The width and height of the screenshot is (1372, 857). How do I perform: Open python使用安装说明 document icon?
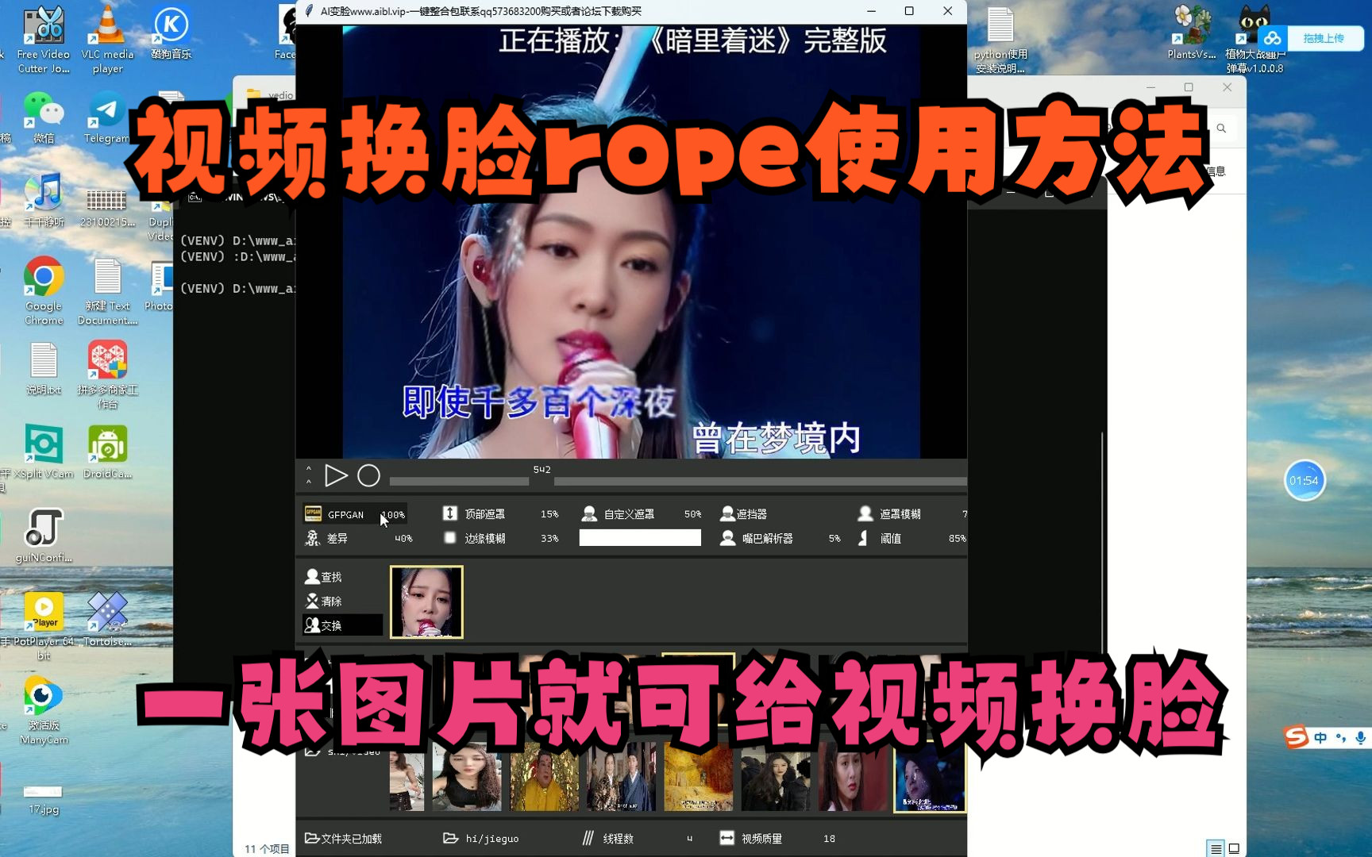coord(1000,40)
